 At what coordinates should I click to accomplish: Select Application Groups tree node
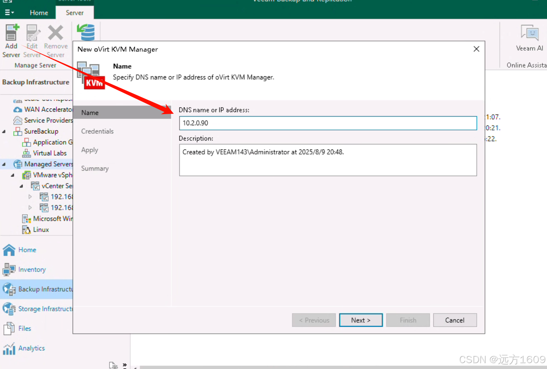pyautogui.click(x=52, y=142)
